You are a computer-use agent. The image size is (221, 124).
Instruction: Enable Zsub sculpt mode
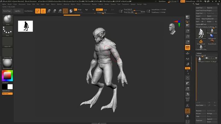coord(105,10)
